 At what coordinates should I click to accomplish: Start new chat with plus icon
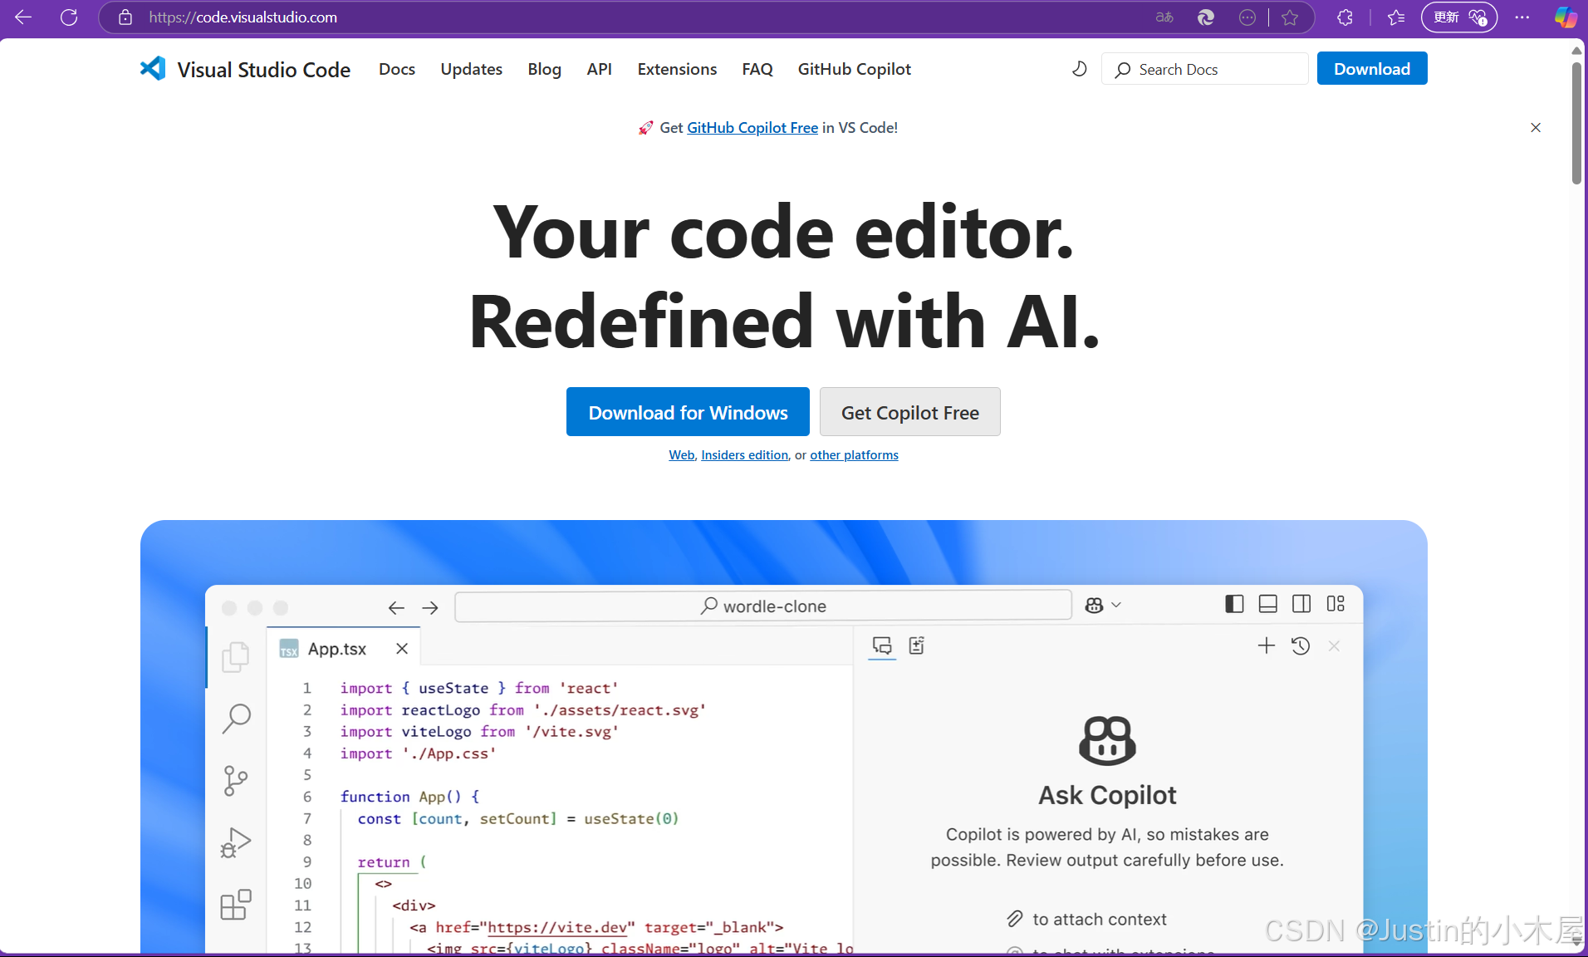coord(1267,645)
